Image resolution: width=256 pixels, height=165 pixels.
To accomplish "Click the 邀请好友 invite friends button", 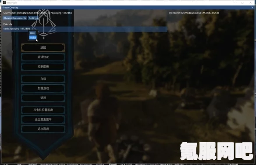I will (43, 57).
